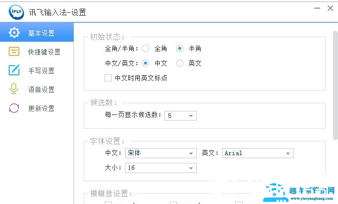The height and width of the screenshot is (204, 338).
Task: Open the 基本设置 tab
Action: click(x=37, y=33)
